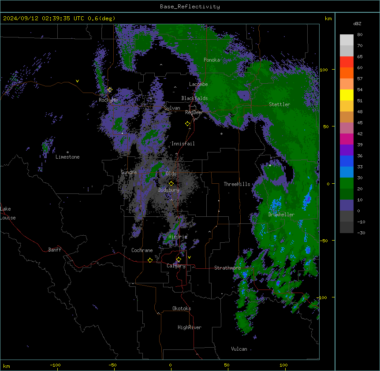
Task: Select the RedDeer city label
Action: coord(194,112)
